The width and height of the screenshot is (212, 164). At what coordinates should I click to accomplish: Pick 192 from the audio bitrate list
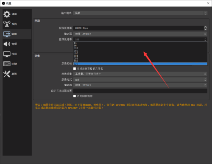coord(140,54)
